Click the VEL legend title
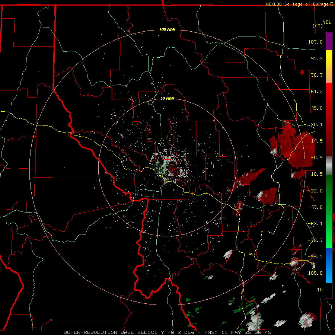Screen dimensions: 335x335 [x=327, y=22]
